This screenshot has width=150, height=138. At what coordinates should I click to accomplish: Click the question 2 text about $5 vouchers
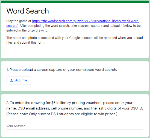75,108
